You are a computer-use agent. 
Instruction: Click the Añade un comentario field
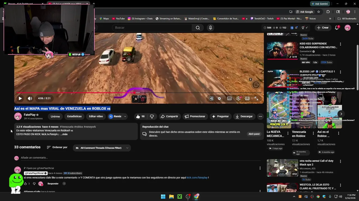[x=140, y=158]
